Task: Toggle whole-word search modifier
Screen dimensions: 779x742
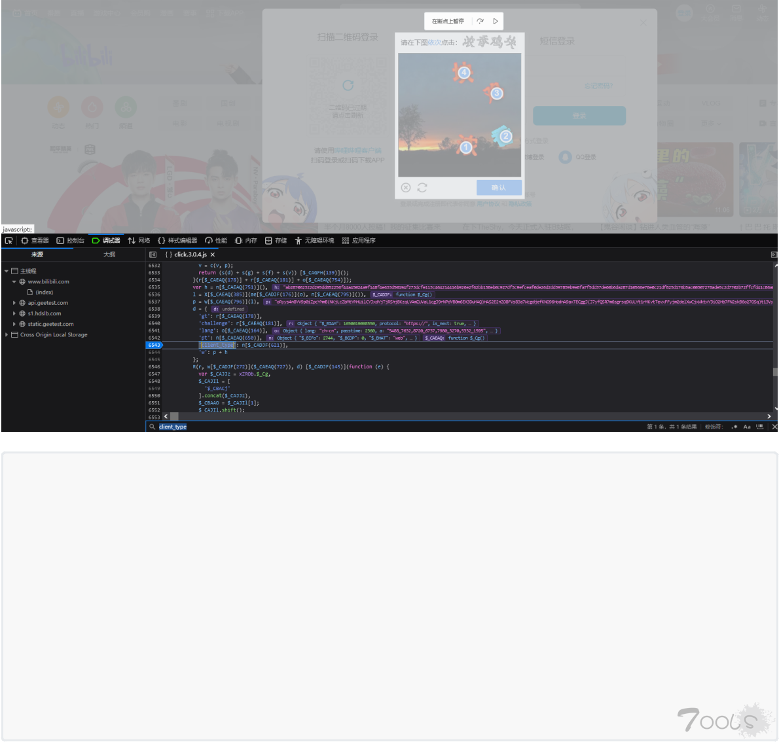Action: coord(759,427)
